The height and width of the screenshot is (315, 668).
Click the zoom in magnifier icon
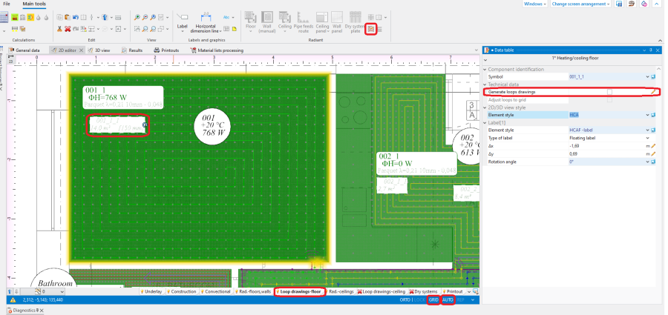click(x=137, y=18)
